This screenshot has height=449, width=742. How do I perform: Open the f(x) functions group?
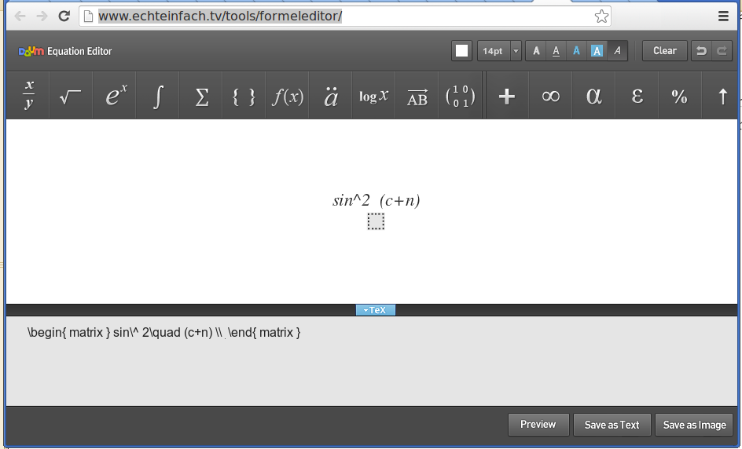pos(288,96)
